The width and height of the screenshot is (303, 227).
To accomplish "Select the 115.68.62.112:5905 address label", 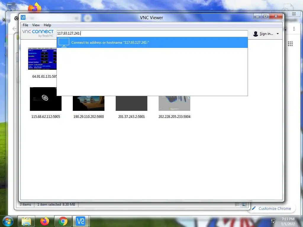I will (46, 116).
